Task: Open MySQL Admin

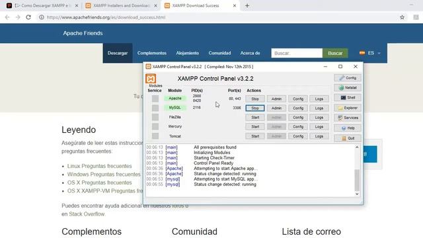Action: click(x=276, y=108)
